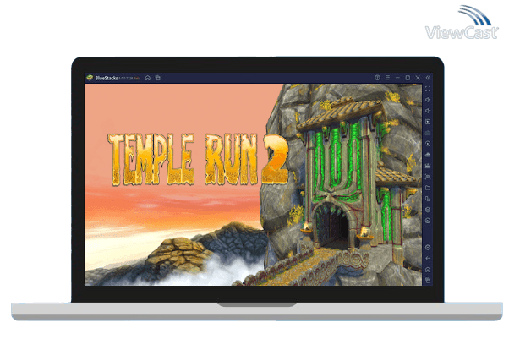Close the BlueStacks window
The width and height of the screenshot is (509, 350).
pyautogui.click(x=418, y=78)
